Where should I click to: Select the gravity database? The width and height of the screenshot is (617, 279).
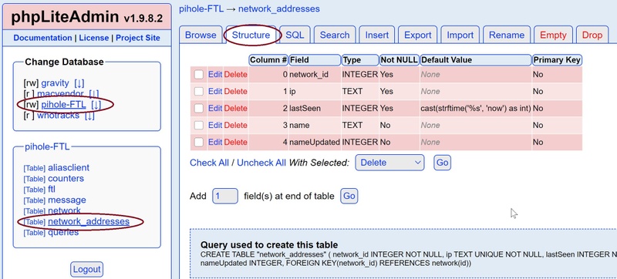click(55, 83)
